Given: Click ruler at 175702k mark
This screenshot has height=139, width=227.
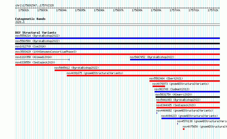Looking at the screenshot, I should pos(213,10).
